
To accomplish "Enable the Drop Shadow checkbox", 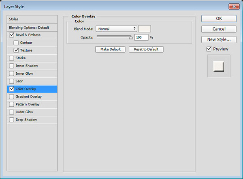I will pos(11,120).
